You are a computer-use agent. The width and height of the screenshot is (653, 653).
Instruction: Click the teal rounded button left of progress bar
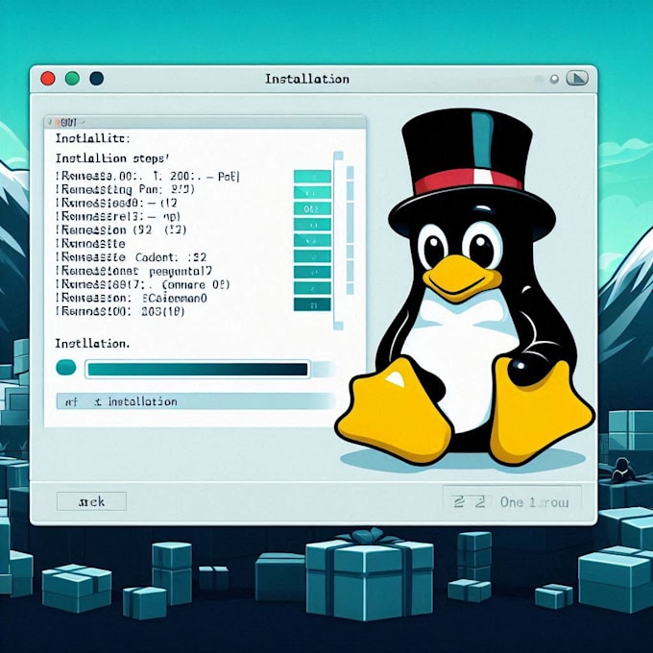tap(66, 367)
